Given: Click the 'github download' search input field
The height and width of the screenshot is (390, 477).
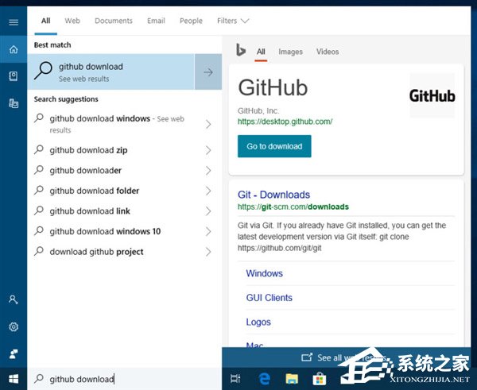Looking at the screenshot, I should [125, 379].
